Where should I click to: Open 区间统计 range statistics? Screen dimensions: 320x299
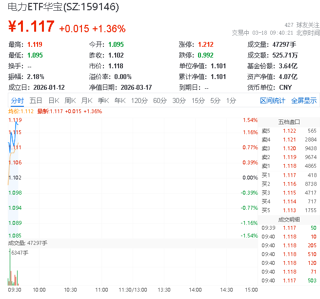(x=273, y=100)
